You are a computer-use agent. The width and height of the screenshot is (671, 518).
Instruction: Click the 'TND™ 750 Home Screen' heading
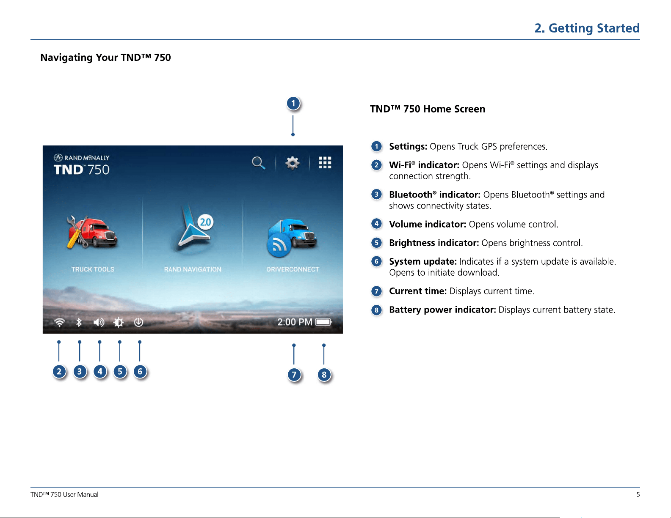428,109
